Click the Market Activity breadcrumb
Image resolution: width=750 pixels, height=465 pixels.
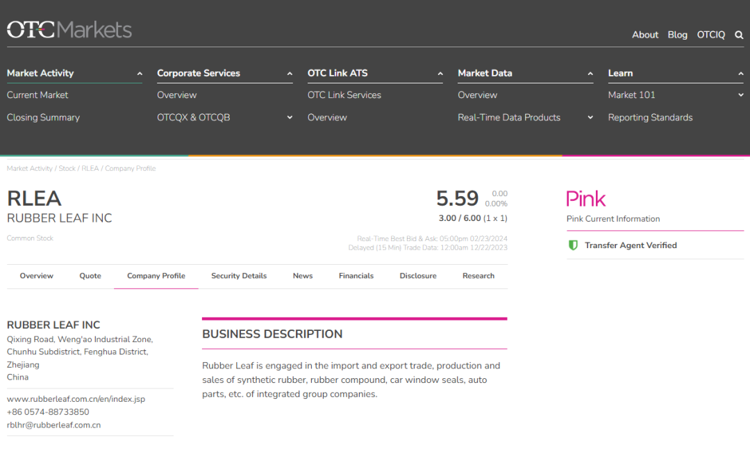click(30, 169)
